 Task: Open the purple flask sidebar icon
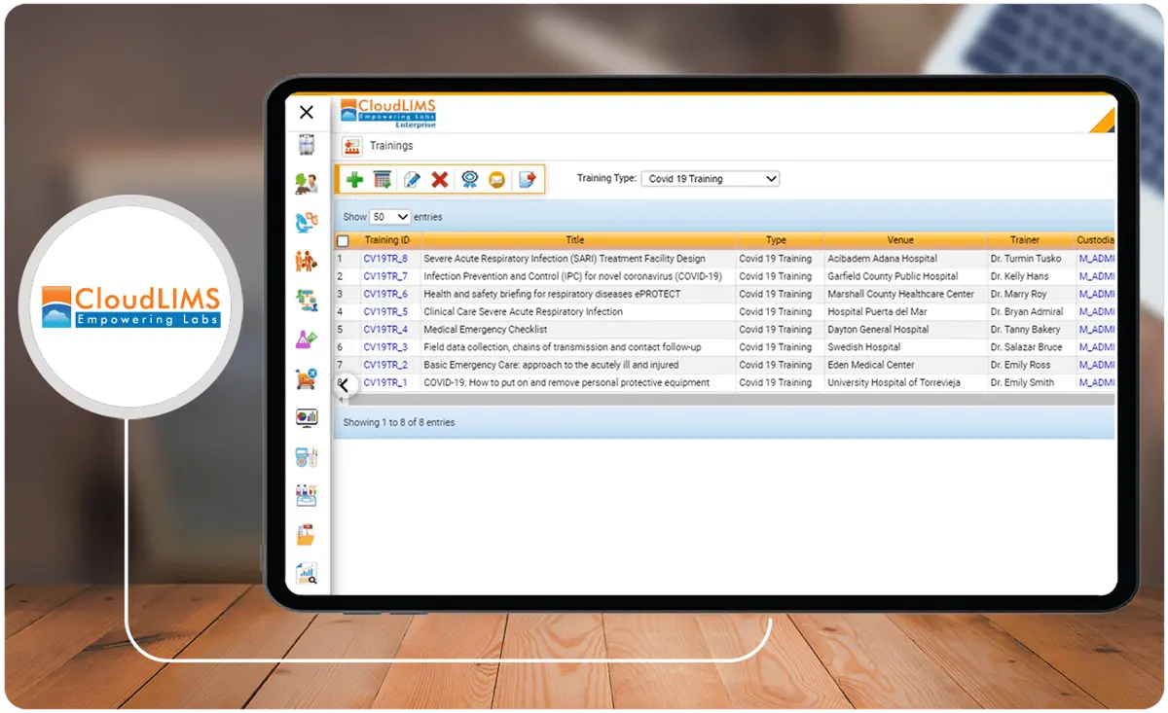(x=307, y=339)
